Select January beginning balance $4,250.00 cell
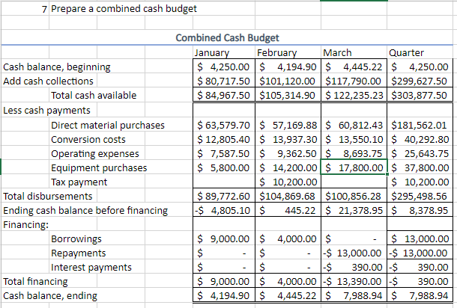 click(x=224, y=67)
